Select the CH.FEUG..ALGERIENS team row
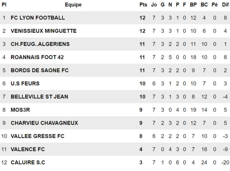The height and width of the screenshot is (171, 230). [x=40, y=44]
